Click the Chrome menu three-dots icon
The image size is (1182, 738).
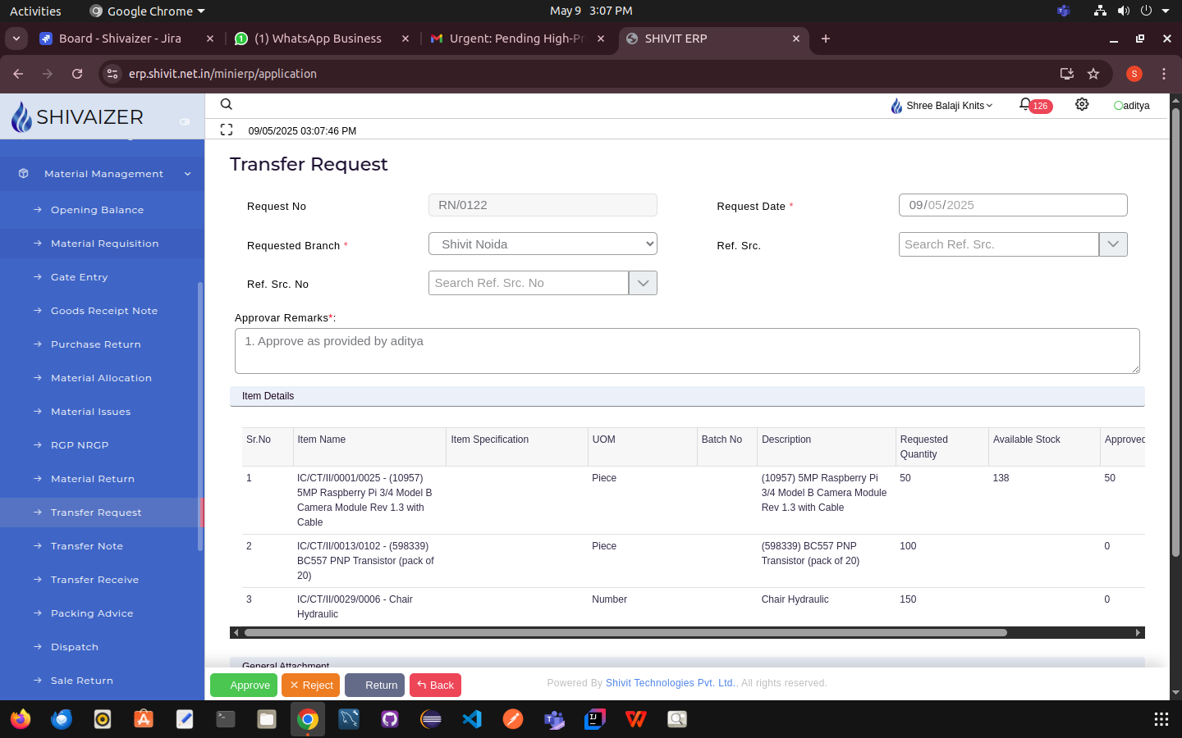click(1164, 74)
